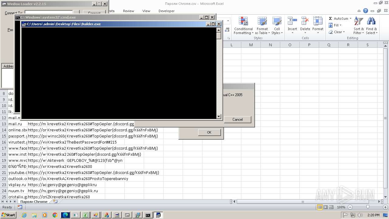
Task: Open the media player taskbar icon
Action: (x=45, y=215)
